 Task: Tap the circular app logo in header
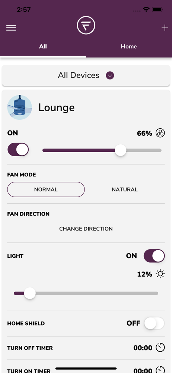pos(86,25)
